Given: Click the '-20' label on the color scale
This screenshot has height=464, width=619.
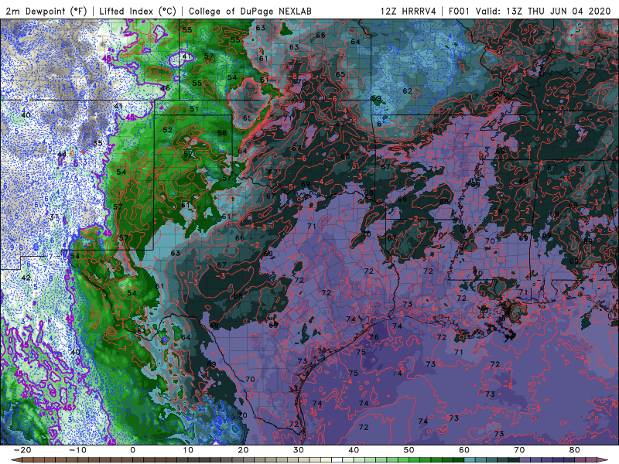Looking at the screenshot, I should [x=22, y=450].
